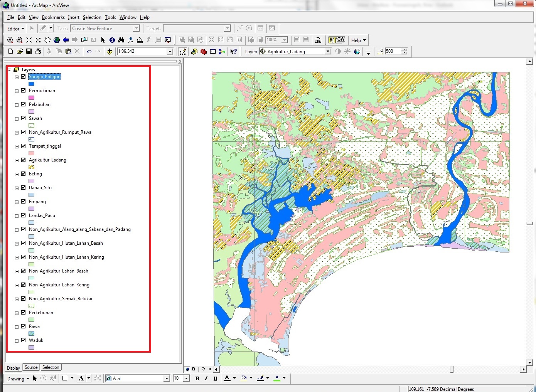
Task: Uncheck the Permukiman layer visibility
Action: coord(24,91)
